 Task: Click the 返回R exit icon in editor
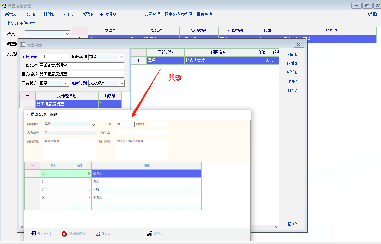pos(150,234)
